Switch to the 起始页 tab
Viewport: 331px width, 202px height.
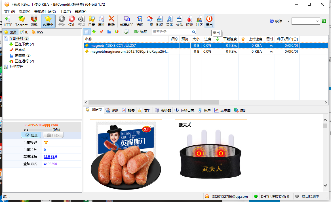(x=94, y=110)
